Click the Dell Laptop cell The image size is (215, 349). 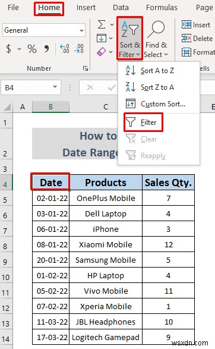pos(106,213)
